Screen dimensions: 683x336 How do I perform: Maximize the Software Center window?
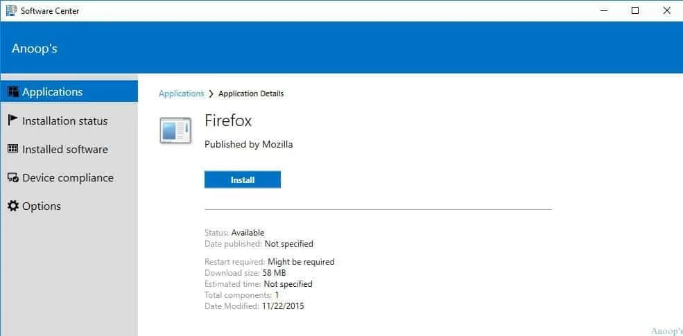point(635,10)
